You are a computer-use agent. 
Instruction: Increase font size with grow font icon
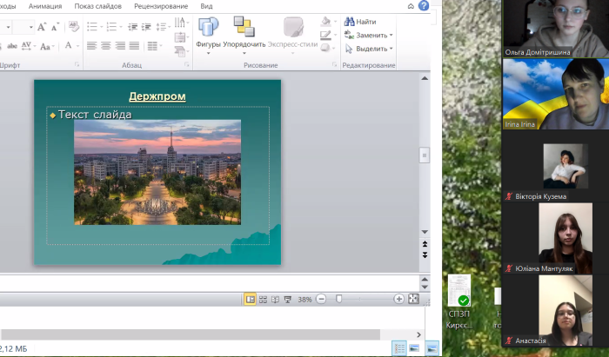point(43,27)
